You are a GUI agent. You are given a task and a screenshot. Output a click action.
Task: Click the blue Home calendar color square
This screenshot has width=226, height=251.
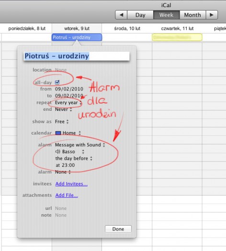click(58, 133)
